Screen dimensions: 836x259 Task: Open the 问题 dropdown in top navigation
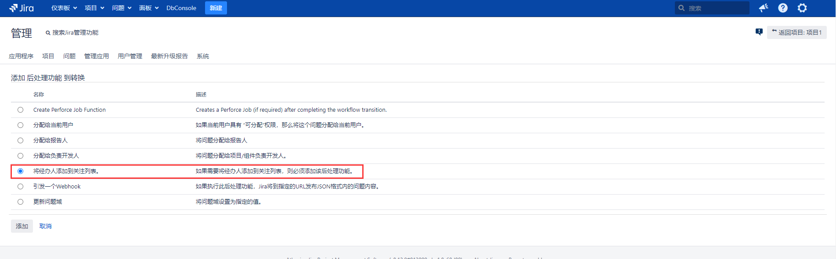click(121, 8)
